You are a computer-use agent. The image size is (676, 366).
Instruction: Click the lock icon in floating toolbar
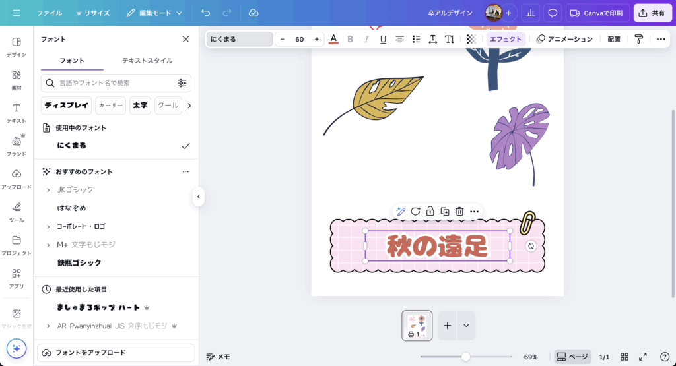(x=430, y=212)
